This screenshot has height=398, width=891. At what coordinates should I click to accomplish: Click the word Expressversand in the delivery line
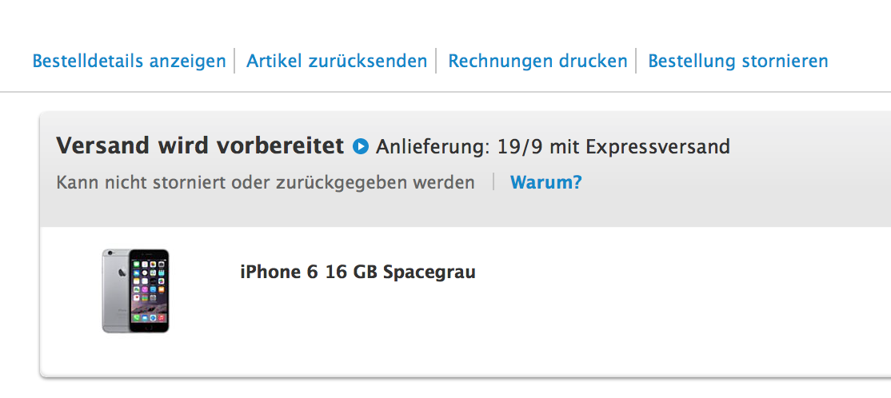point(657,147)
